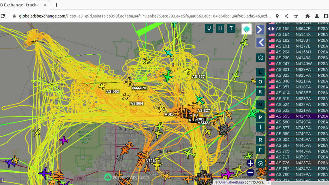
Task: Toggle the H map button
Action: (x=220, y=28)
